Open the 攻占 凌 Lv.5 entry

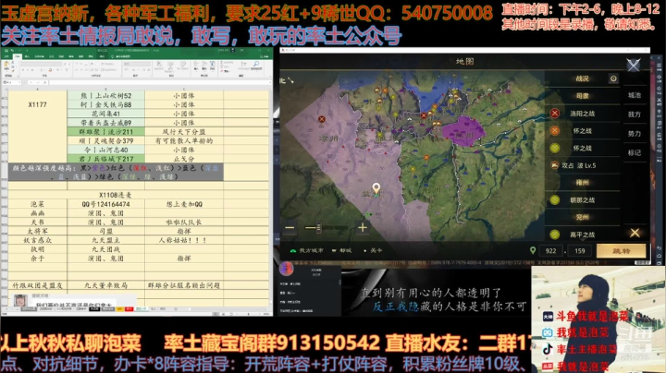(x=583, y=165)
